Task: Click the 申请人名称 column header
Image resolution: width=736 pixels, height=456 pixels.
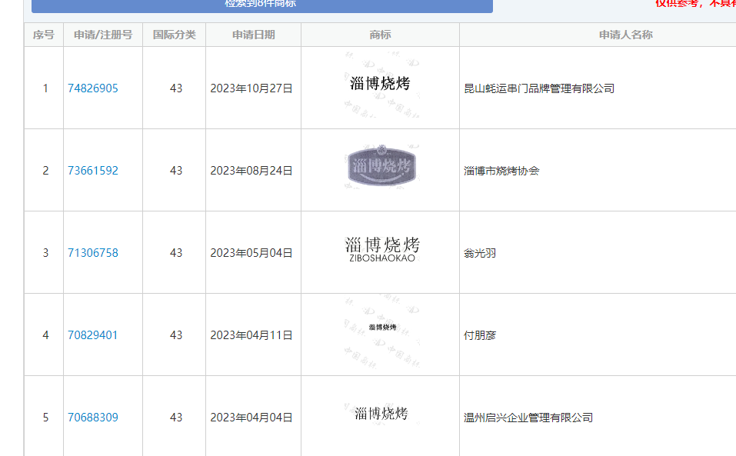Action: point(626,35)
